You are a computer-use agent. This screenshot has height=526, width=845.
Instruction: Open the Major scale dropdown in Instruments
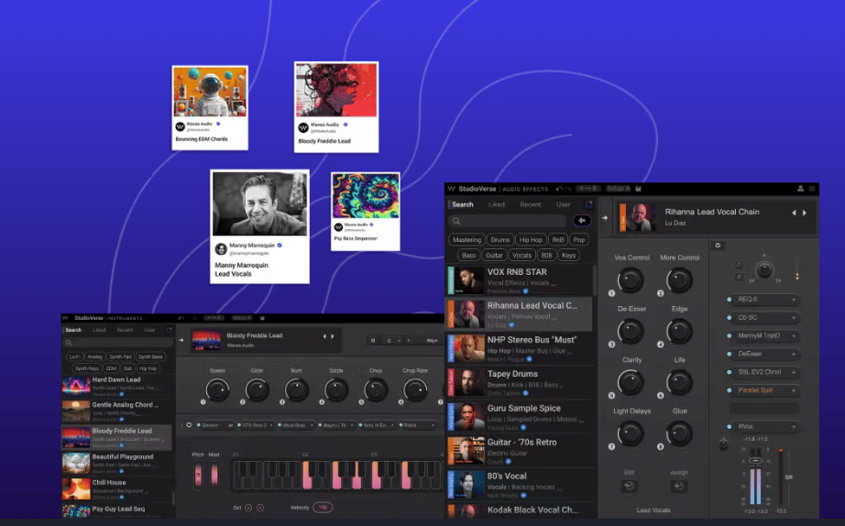431,340
